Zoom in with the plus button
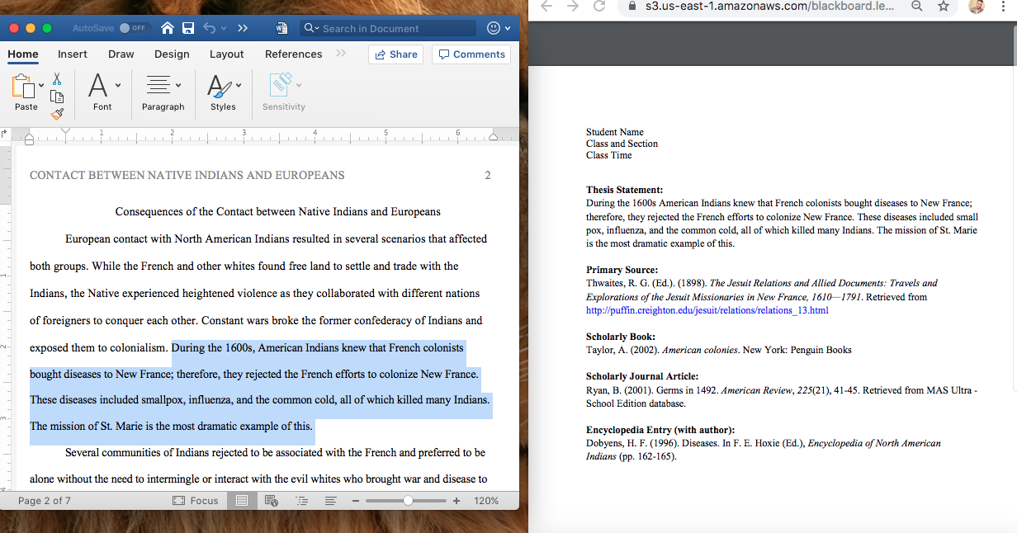The width and height of the screenshot is (1017, 533). click(x=456, y=501)
